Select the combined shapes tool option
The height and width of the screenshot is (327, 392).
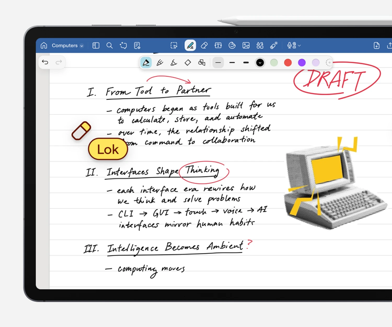(x=201, y=63)
